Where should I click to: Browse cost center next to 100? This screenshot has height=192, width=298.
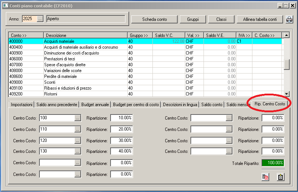click(x=78, y=118)
